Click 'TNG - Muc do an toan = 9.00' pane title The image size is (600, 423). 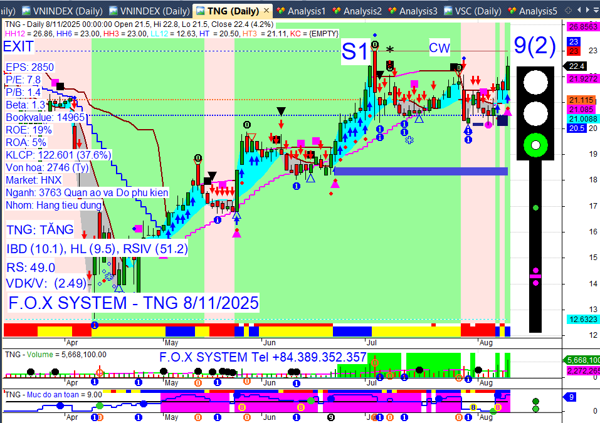click(x=53, y=395)
